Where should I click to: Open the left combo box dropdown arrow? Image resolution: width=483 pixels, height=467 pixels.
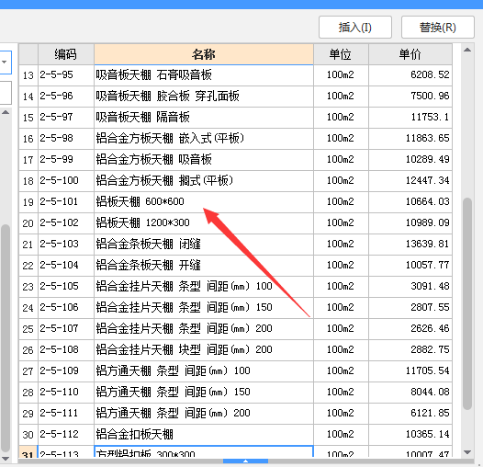coord(5,62)
